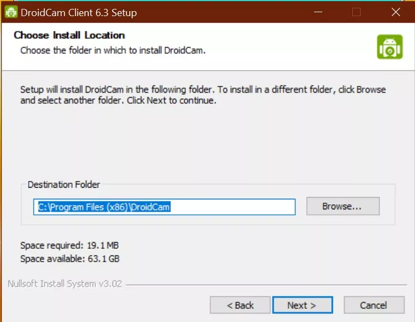Click the "Nullsoft Install System v3.02" label

[65, 284]
